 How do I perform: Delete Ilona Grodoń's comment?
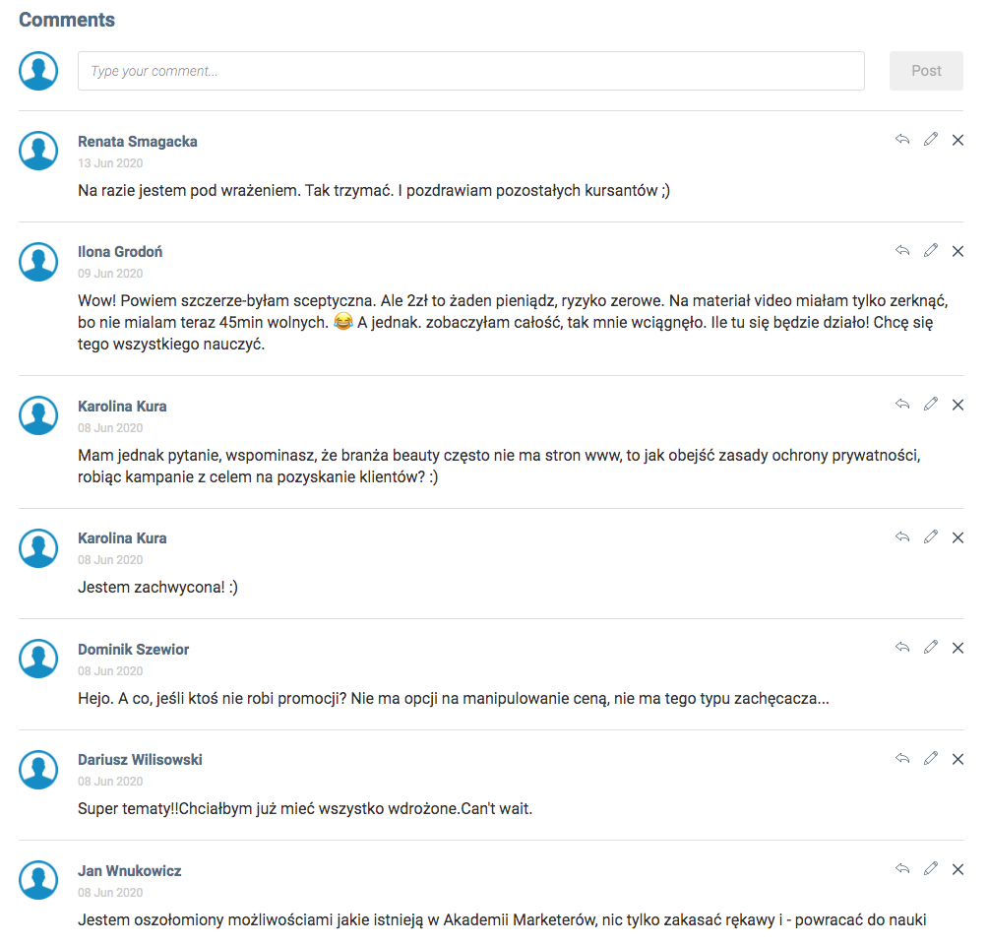(x=957, y=251)
